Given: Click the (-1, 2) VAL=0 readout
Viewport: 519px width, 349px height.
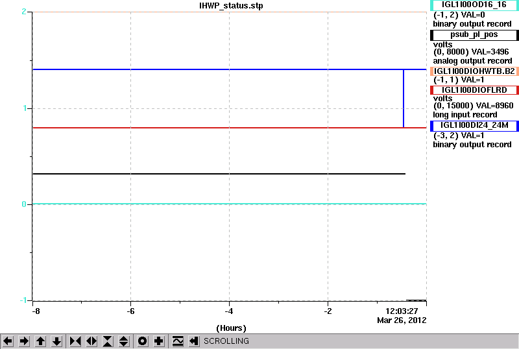Looking at the screenshot, I should click(459, 15).
